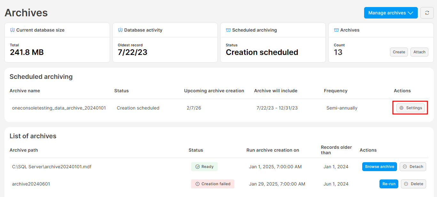Viewport: 437px width, 197px height.
Task: Detach the archive20240101.mdf archive
Action: tap(413, 167)
